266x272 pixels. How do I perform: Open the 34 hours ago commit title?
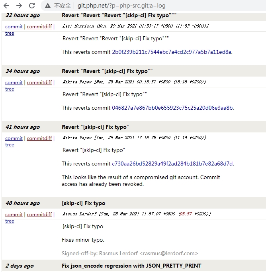click(107, 71)
